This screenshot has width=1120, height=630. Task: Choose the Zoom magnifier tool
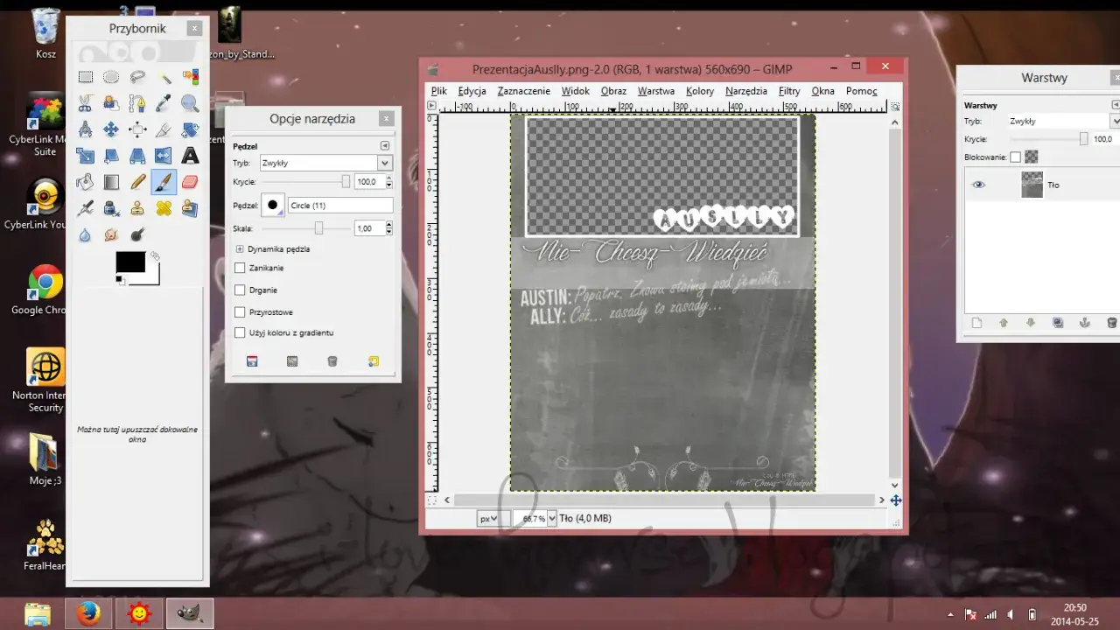point(190,103)
